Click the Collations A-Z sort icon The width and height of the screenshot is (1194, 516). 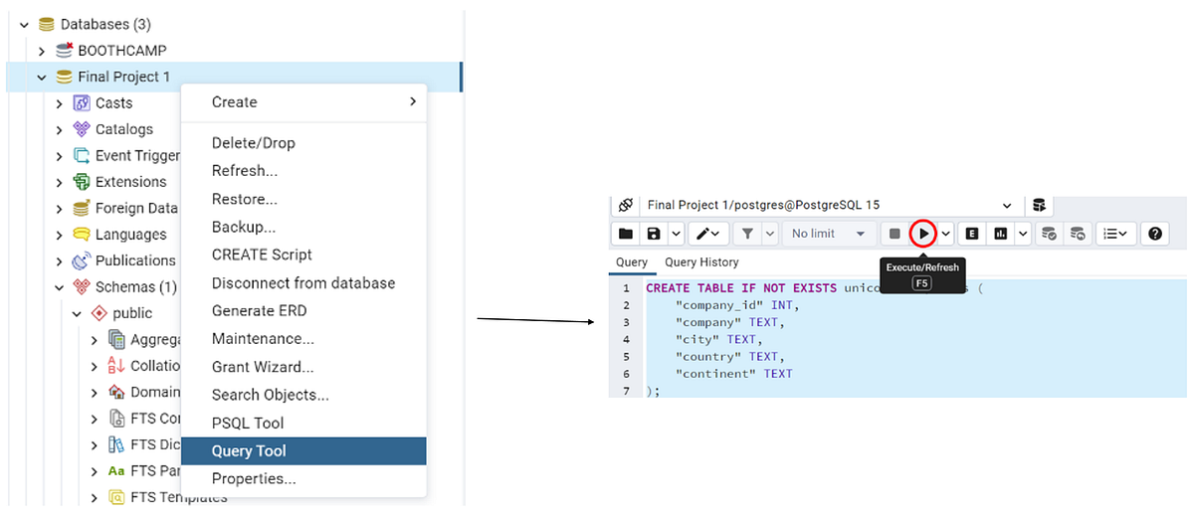(x=117, y=366)
